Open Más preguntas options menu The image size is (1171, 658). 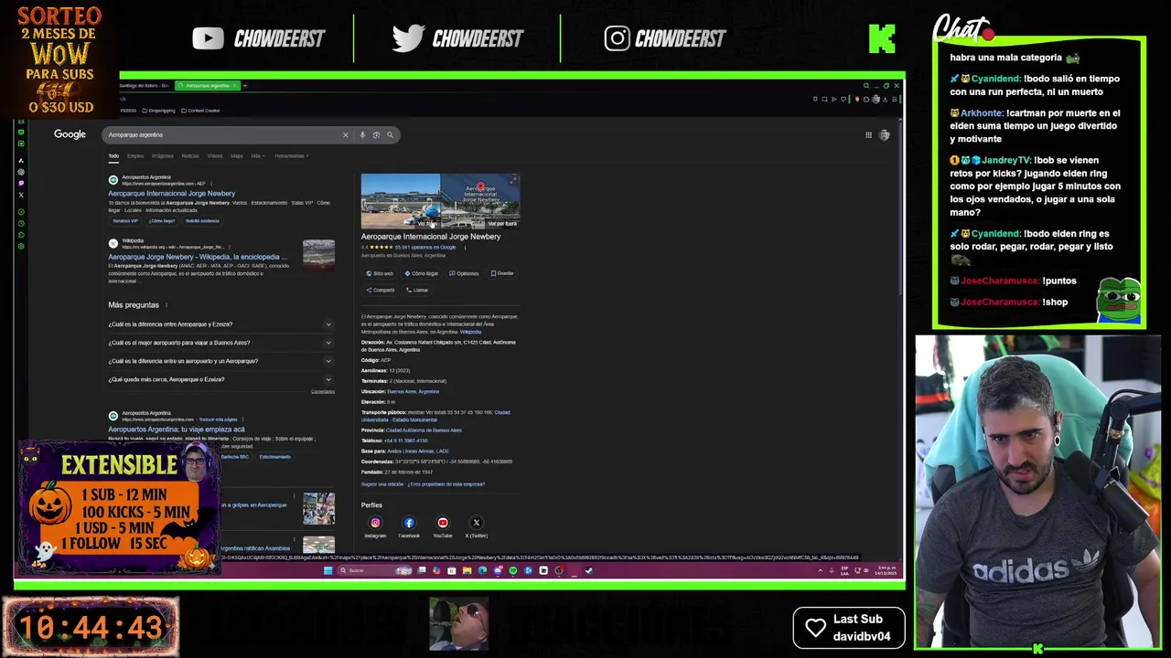point(167,305)
